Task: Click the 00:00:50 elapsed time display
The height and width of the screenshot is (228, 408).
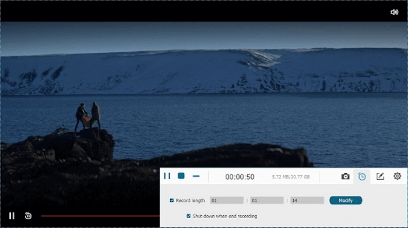Action: (240, 177)
